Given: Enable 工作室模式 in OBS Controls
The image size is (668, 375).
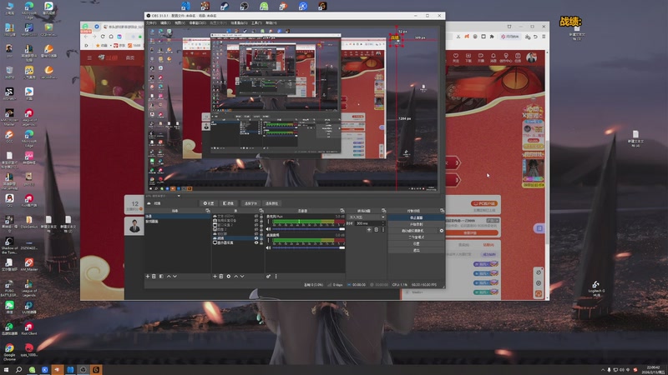Looking at the screenshot, I should 416,237.
